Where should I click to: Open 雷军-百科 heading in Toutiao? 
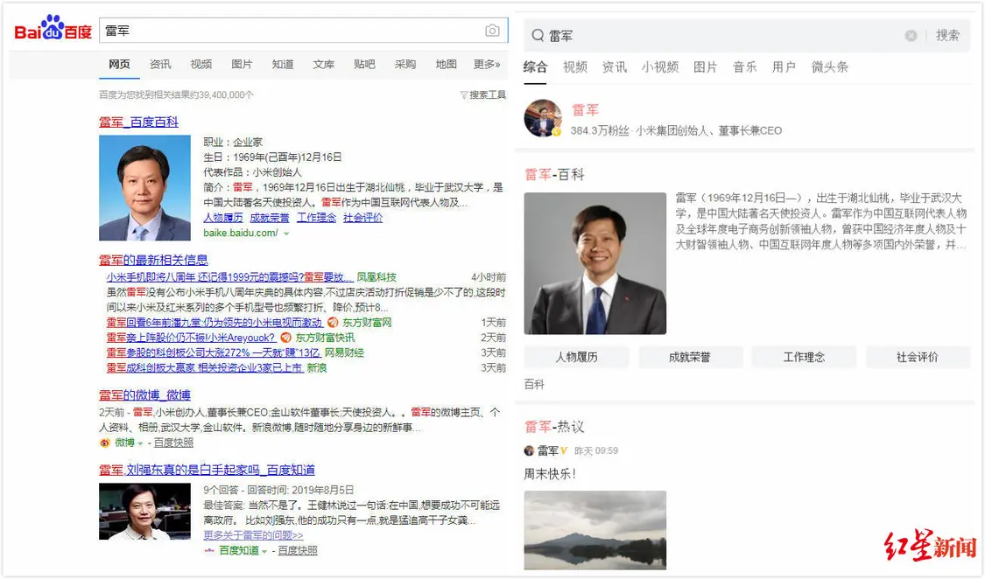[x=554, y=174]
